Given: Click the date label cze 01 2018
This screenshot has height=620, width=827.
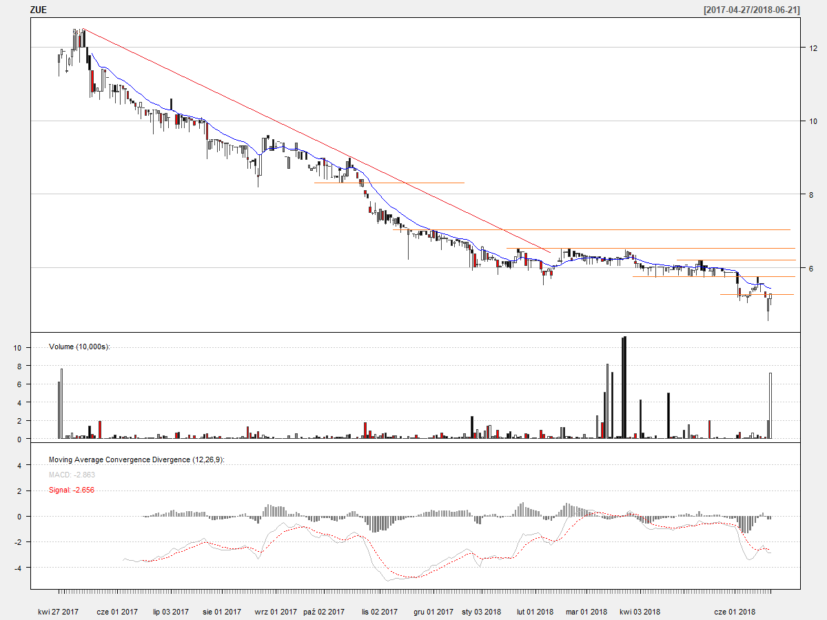Looking at the screenshot, I should tap(735, 612).
